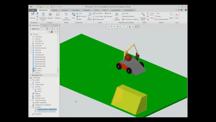Switch to the Model ribbon tab
Image resolution: width=216 pixels, height=122 pixels.
click(55, 10)
